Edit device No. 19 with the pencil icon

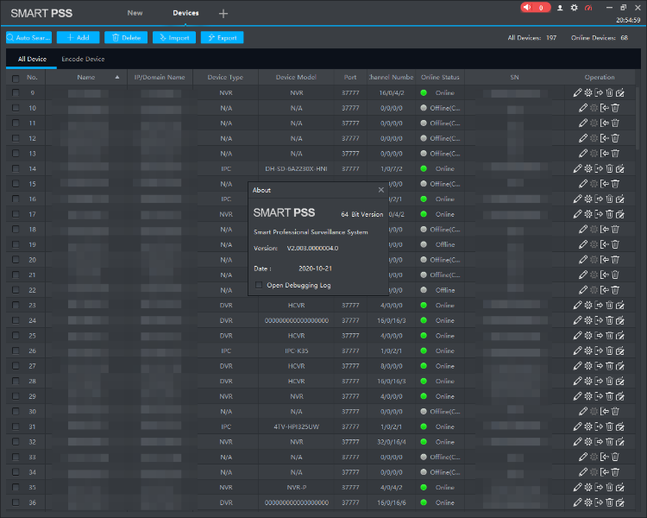pos(582,244)
